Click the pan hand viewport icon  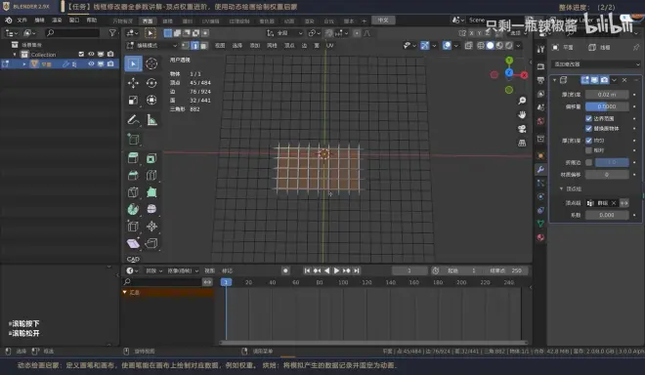point(522,114)
